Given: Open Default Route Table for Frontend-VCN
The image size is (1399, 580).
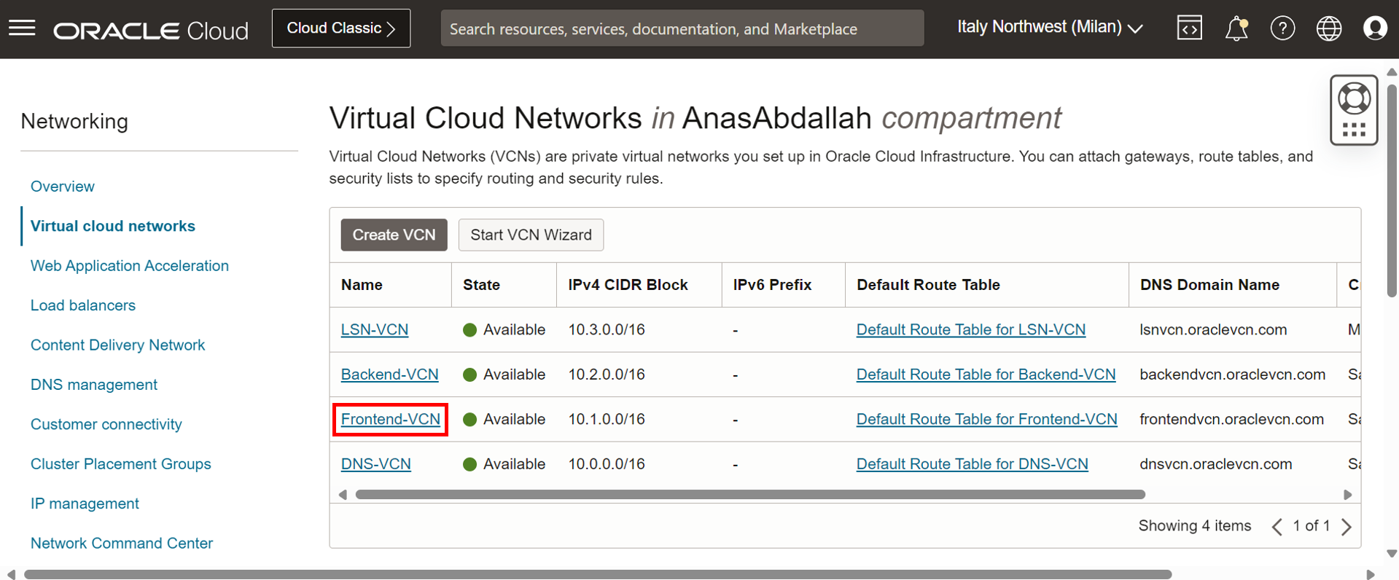Looking at the screenshot, I should click(986, 419).
